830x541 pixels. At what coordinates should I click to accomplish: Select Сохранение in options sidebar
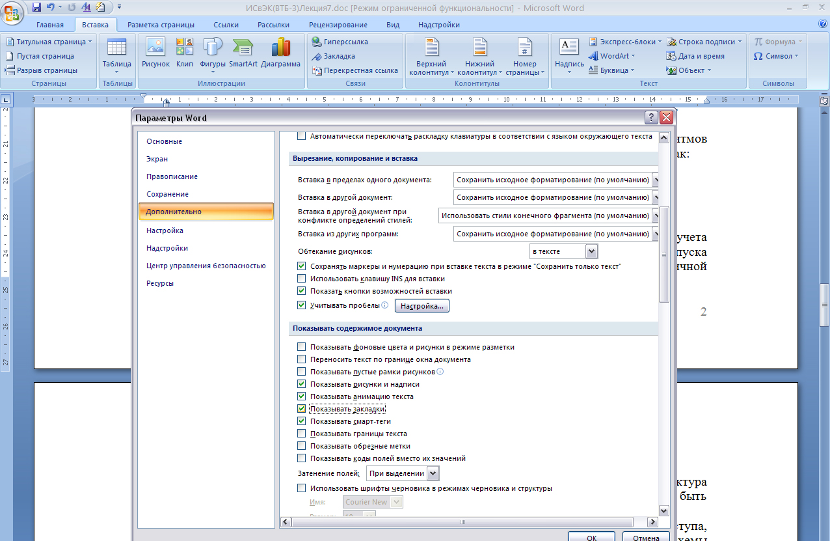[206, 194]
